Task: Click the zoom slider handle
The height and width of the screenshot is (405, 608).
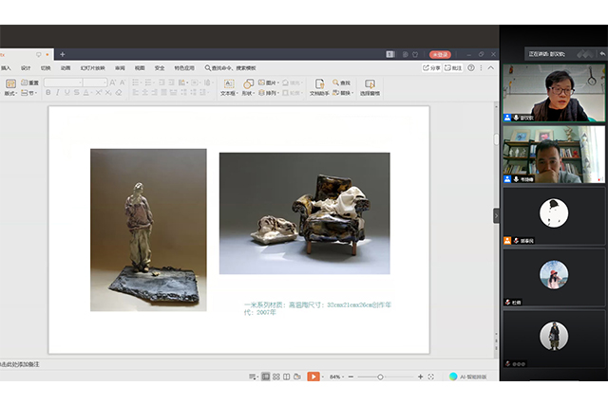Action: coord(381,377)
